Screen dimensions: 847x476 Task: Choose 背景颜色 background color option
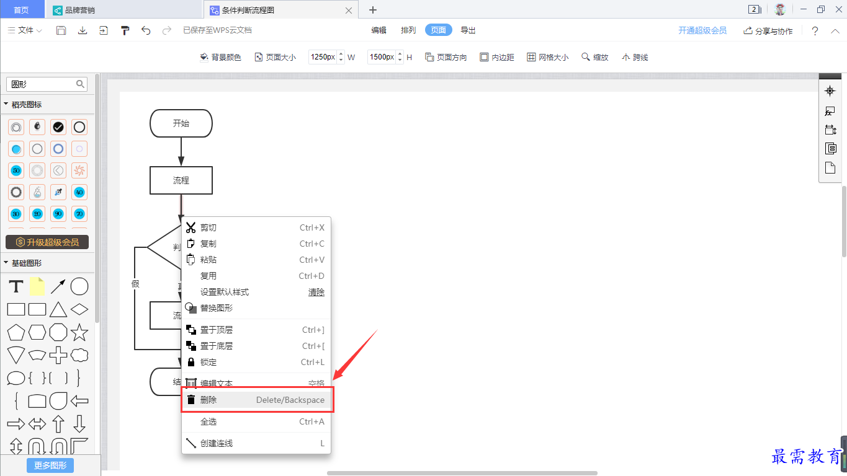220,57
